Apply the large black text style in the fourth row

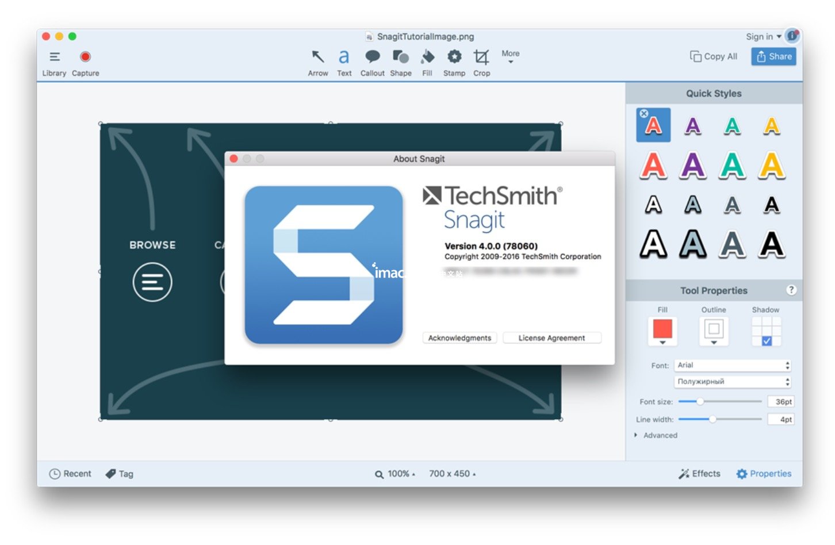click(772, 244)
